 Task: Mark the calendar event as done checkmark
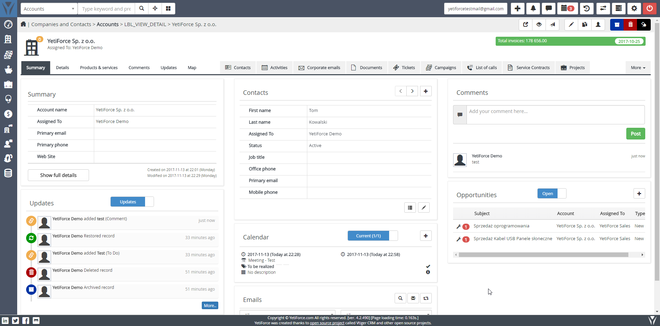[x=428, y=266]
